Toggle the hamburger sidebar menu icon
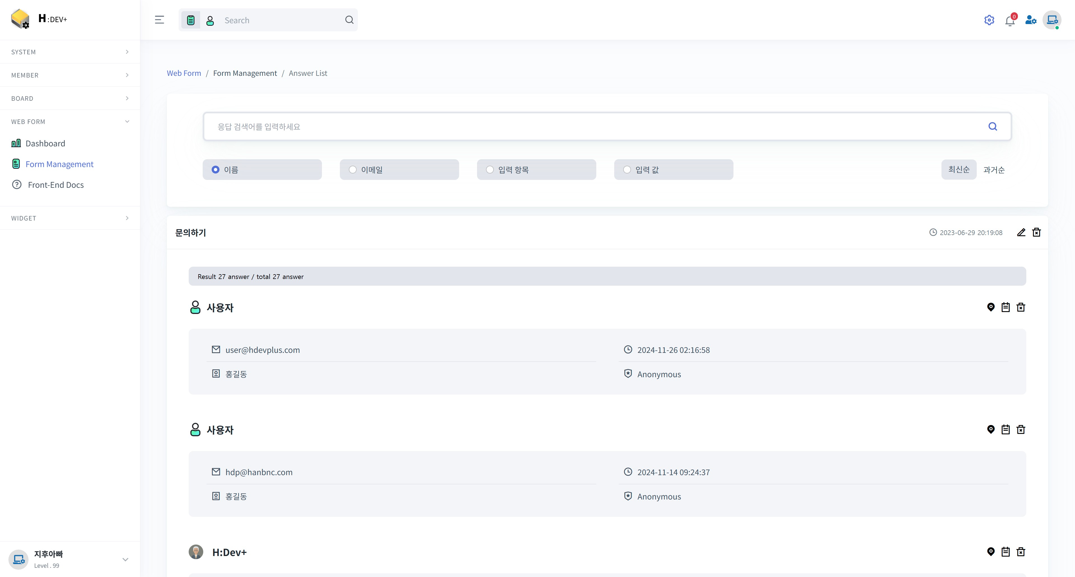1075x577 pixels. tap(159, 20)
